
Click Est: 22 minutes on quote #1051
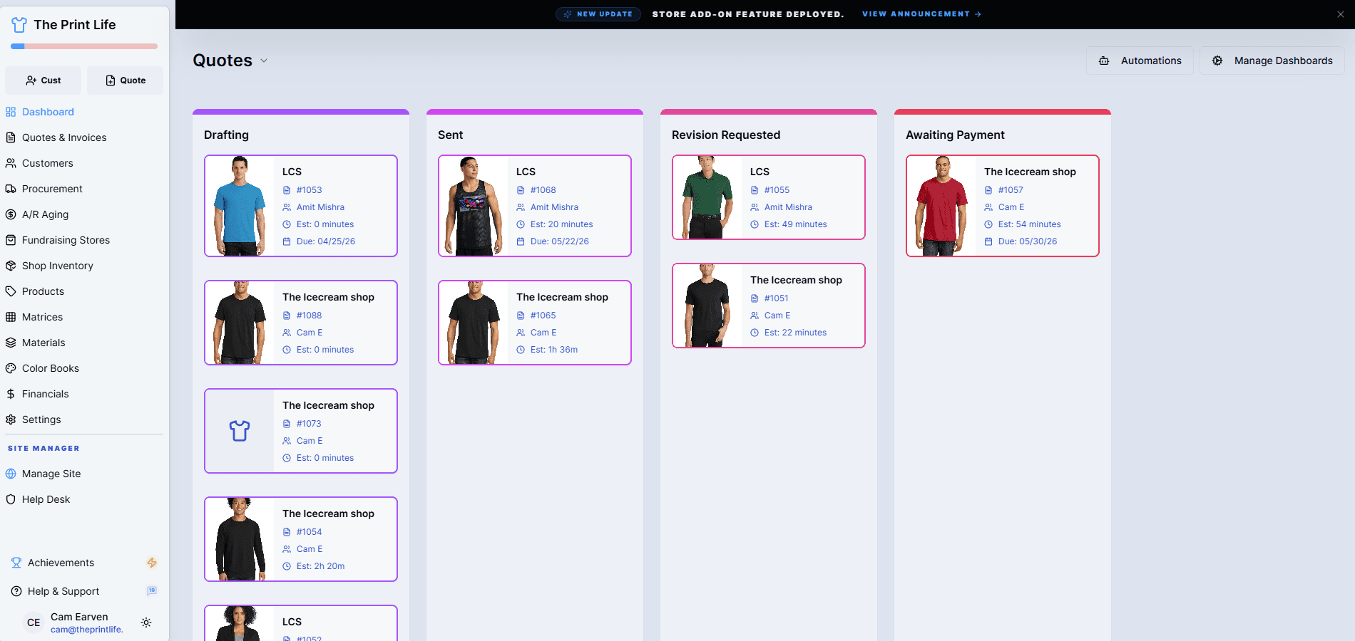coord(795,333)
